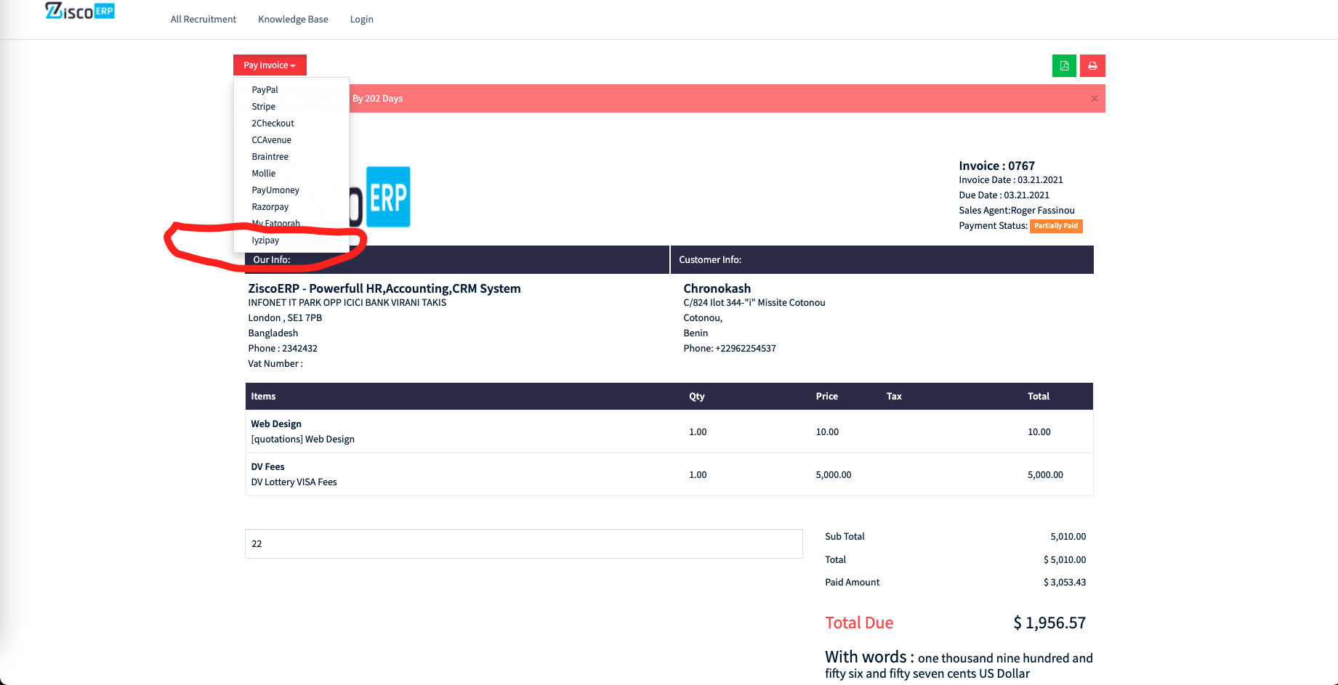Choose Iyzipay payment option
Screen dimensions: 1338x685
pos(265,240)
